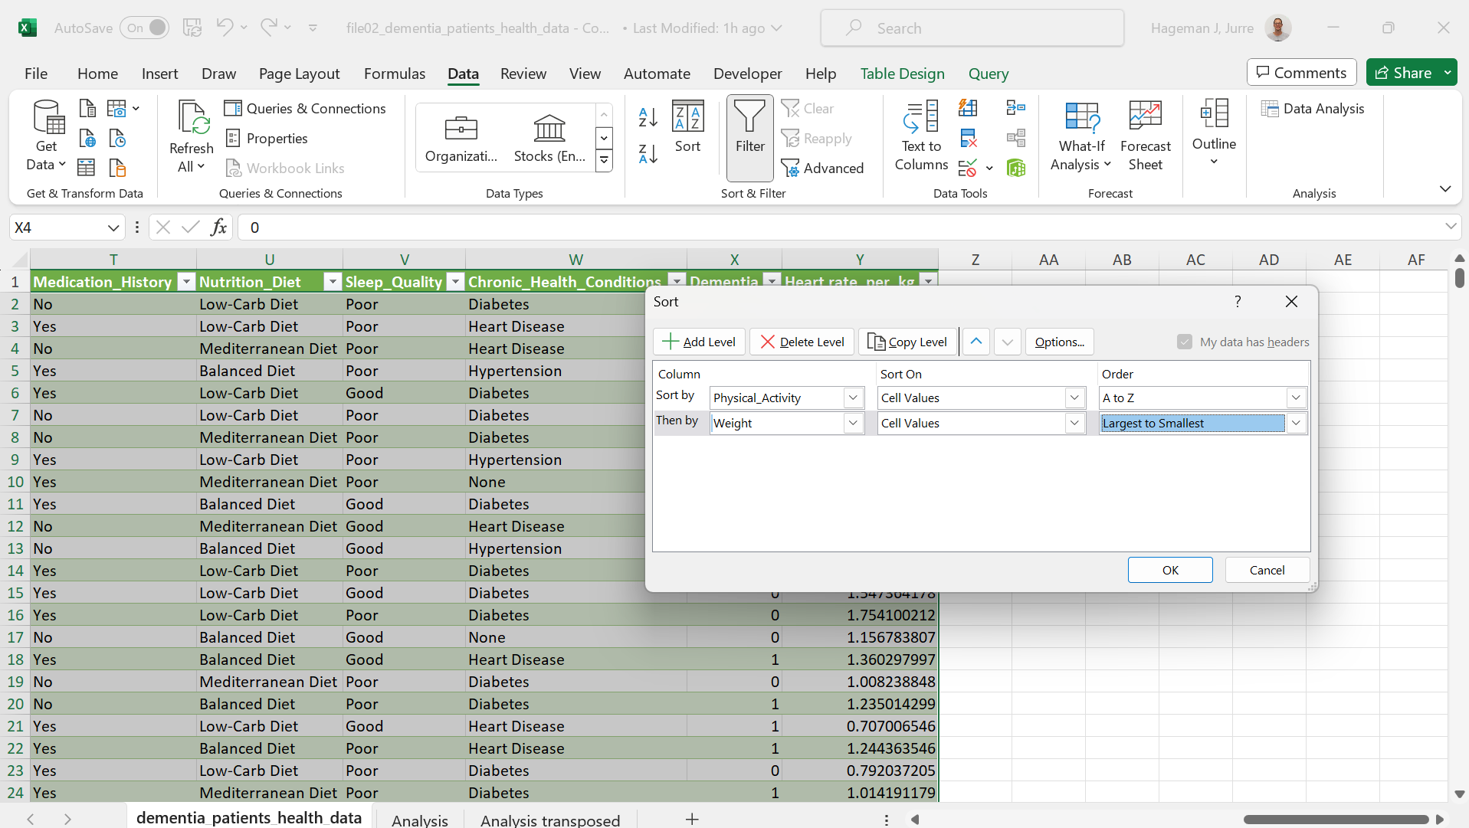1469x828 pixels.
Task: Toggle the AutoSave switch
Action: 145,28
